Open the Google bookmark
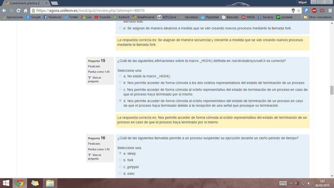This screenshot has width=334, height=188. click(x=33, y=17)
